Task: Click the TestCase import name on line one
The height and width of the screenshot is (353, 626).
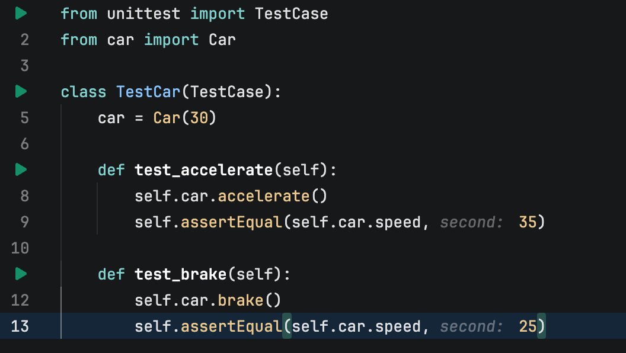Action: point(292,14)
